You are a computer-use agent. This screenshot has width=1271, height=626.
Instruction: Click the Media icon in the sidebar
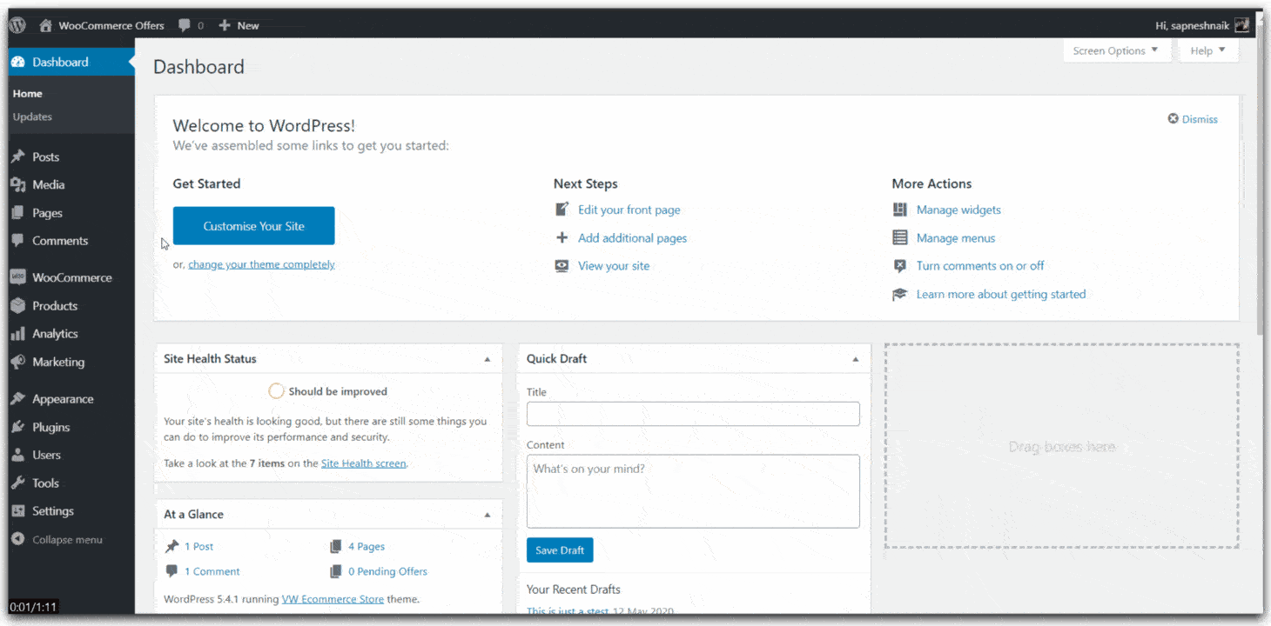tap(17, 184)
